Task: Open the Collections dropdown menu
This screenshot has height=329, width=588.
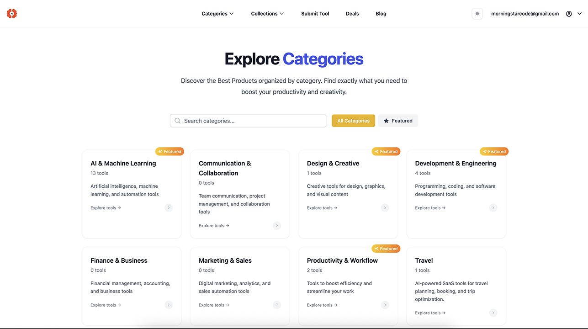Action: click(x=267, y=14)
